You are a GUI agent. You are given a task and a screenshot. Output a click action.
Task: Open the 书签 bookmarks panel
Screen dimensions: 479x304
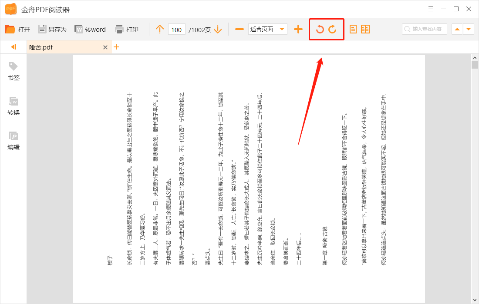(x=13, y=72)
